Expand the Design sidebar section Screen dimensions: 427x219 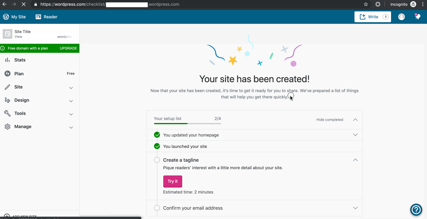[x=71, y=101]
